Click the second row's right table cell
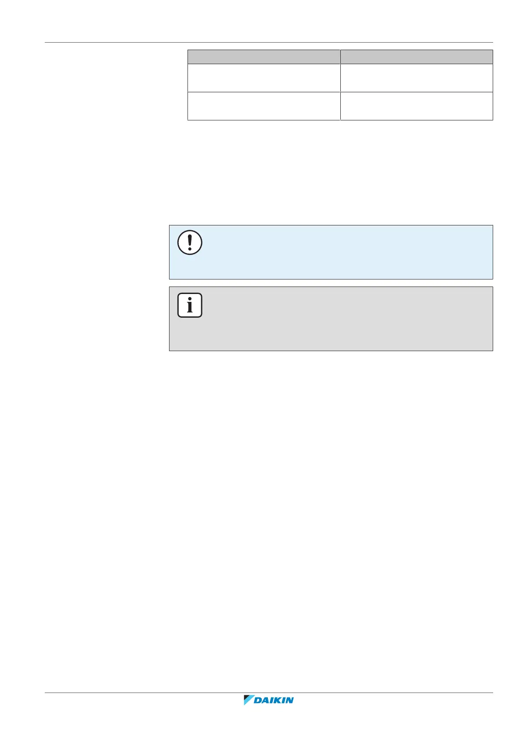The height and width of the screenshot is (740, 523). point(416,106)
